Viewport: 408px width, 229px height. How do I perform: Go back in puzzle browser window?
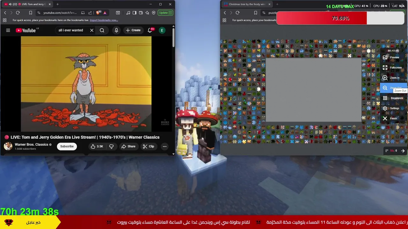click(x=225, y=13)
